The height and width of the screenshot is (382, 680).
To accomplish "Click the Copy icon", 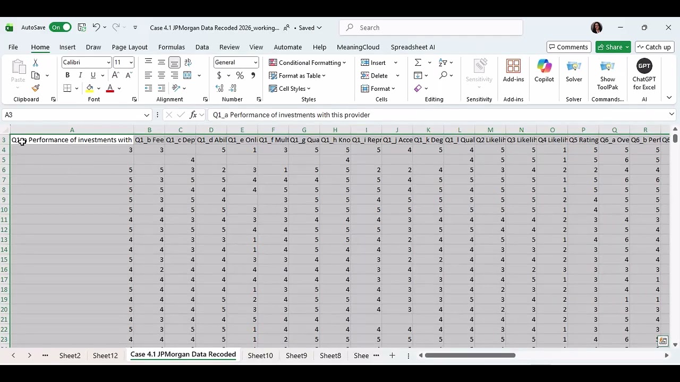I will (x=36, y=75).
